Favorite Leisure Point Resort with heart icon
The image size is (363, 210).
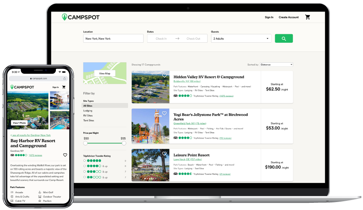pyautogui.click(x=164, y=154)
